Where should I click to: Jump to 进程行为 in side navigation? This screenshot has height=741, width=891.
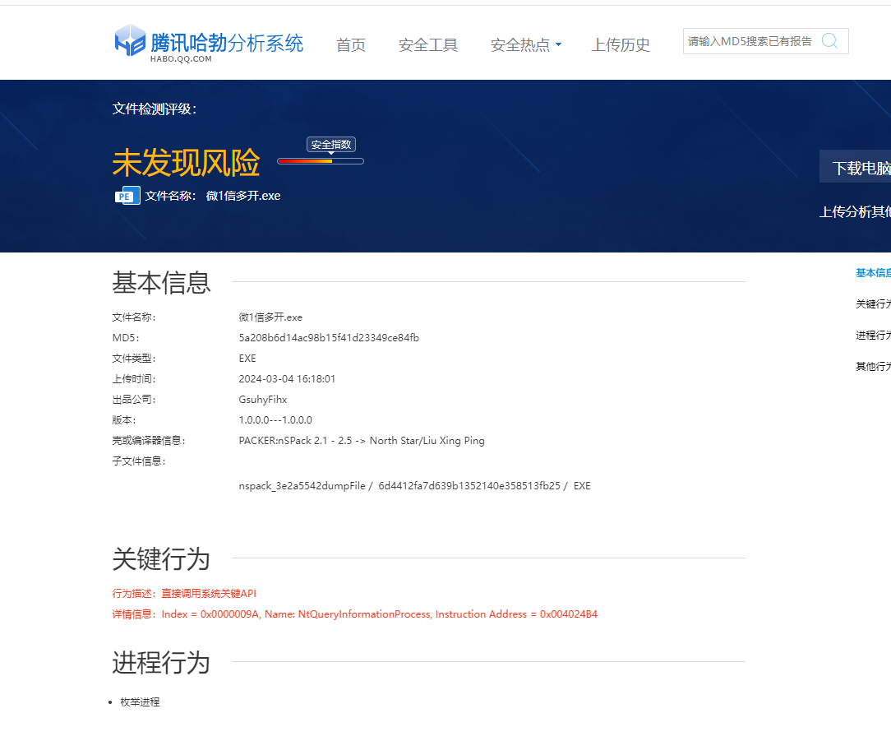pos(873,336)
